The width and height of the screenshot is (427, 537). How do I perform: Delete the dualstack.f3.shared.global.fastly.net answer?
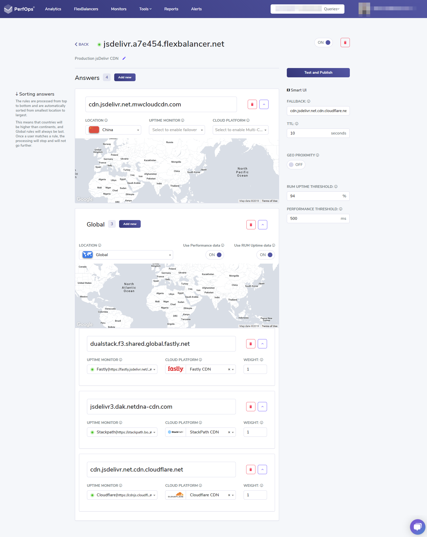point(251,344)
